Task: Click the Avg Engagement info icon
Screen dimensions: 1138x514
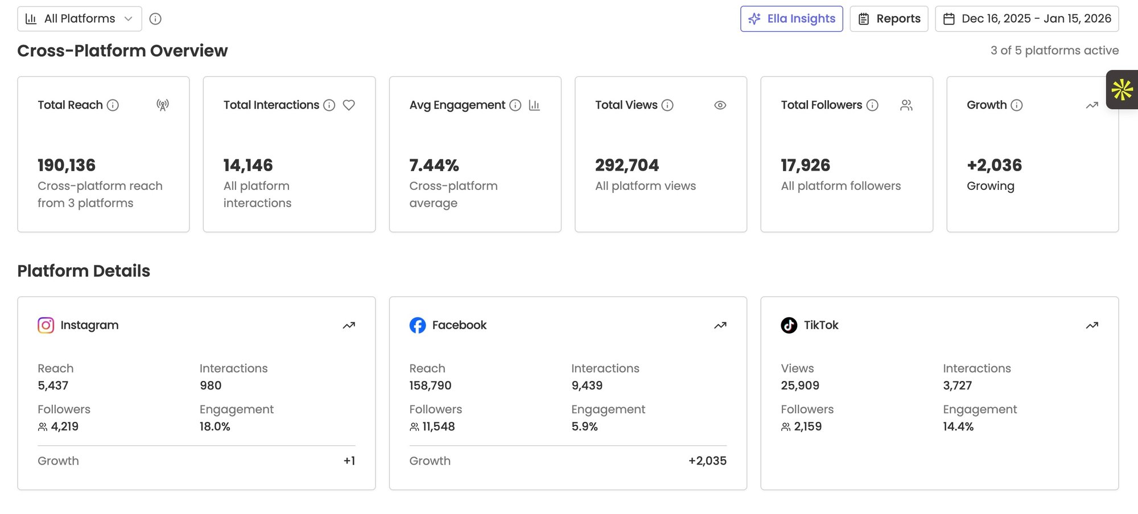Action: [516, 105]
